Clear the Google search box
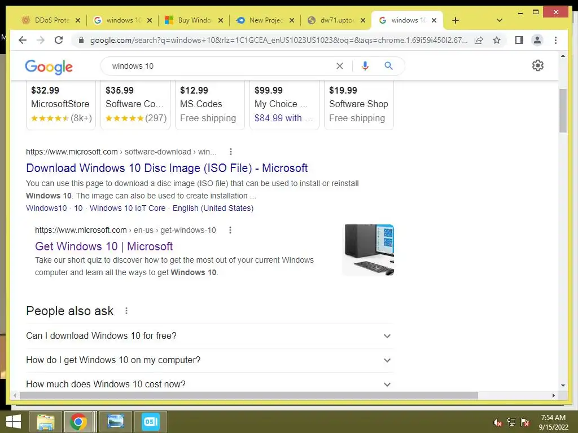Screen dimensions: 578x433 [x=339, y=66]
